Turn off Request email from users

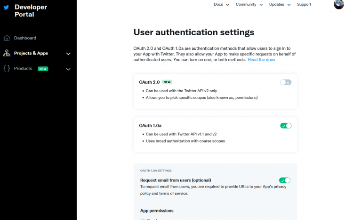point(285,180)
